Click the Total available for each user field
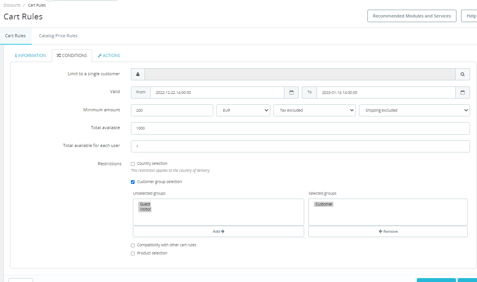The width and height of the screenshot is (477, 282). coord(300,146)
